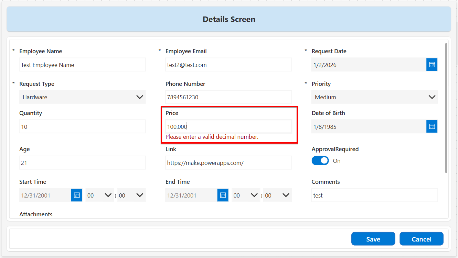Screen dimensions: 458x258
Task: Open the Start Time minute dropdown
Action: (x=131, y=195)
